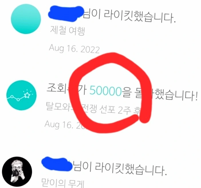Select the first Aug 16. 2022 date
Image resolution: width=201 pixels, height=188 pixels.
[74, 48]
